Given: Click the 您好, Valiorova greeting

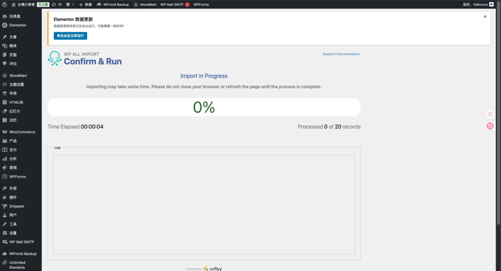Looking at the screenshot, I should [475, 4].
